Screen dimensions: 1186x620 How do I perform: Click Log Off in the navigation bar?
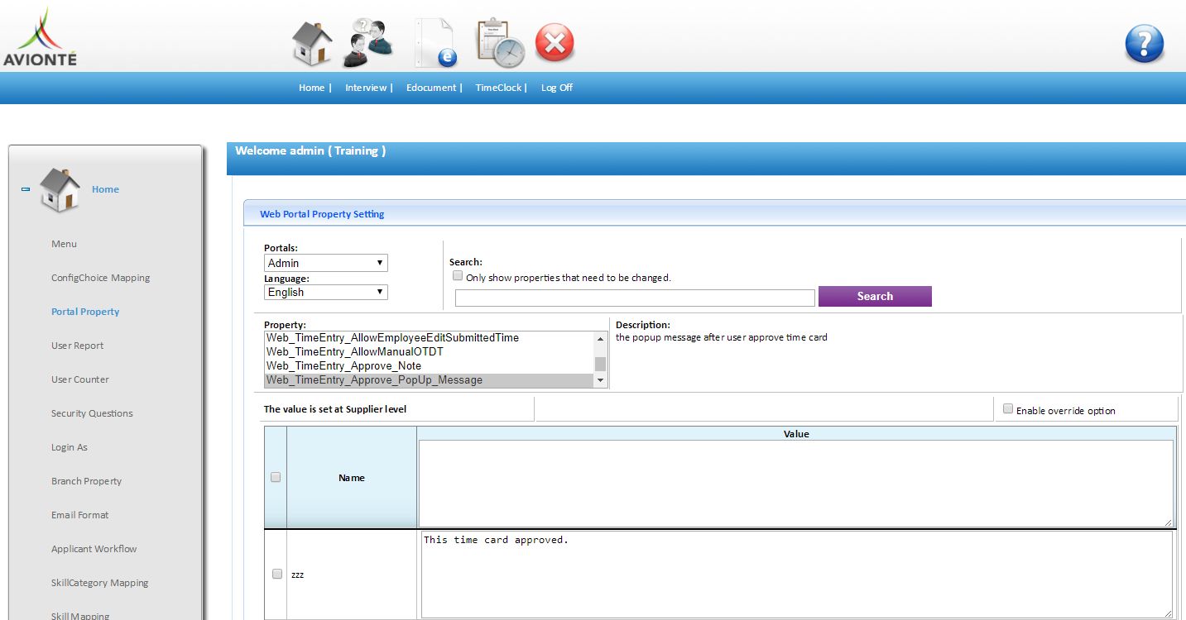coord(557,88)
